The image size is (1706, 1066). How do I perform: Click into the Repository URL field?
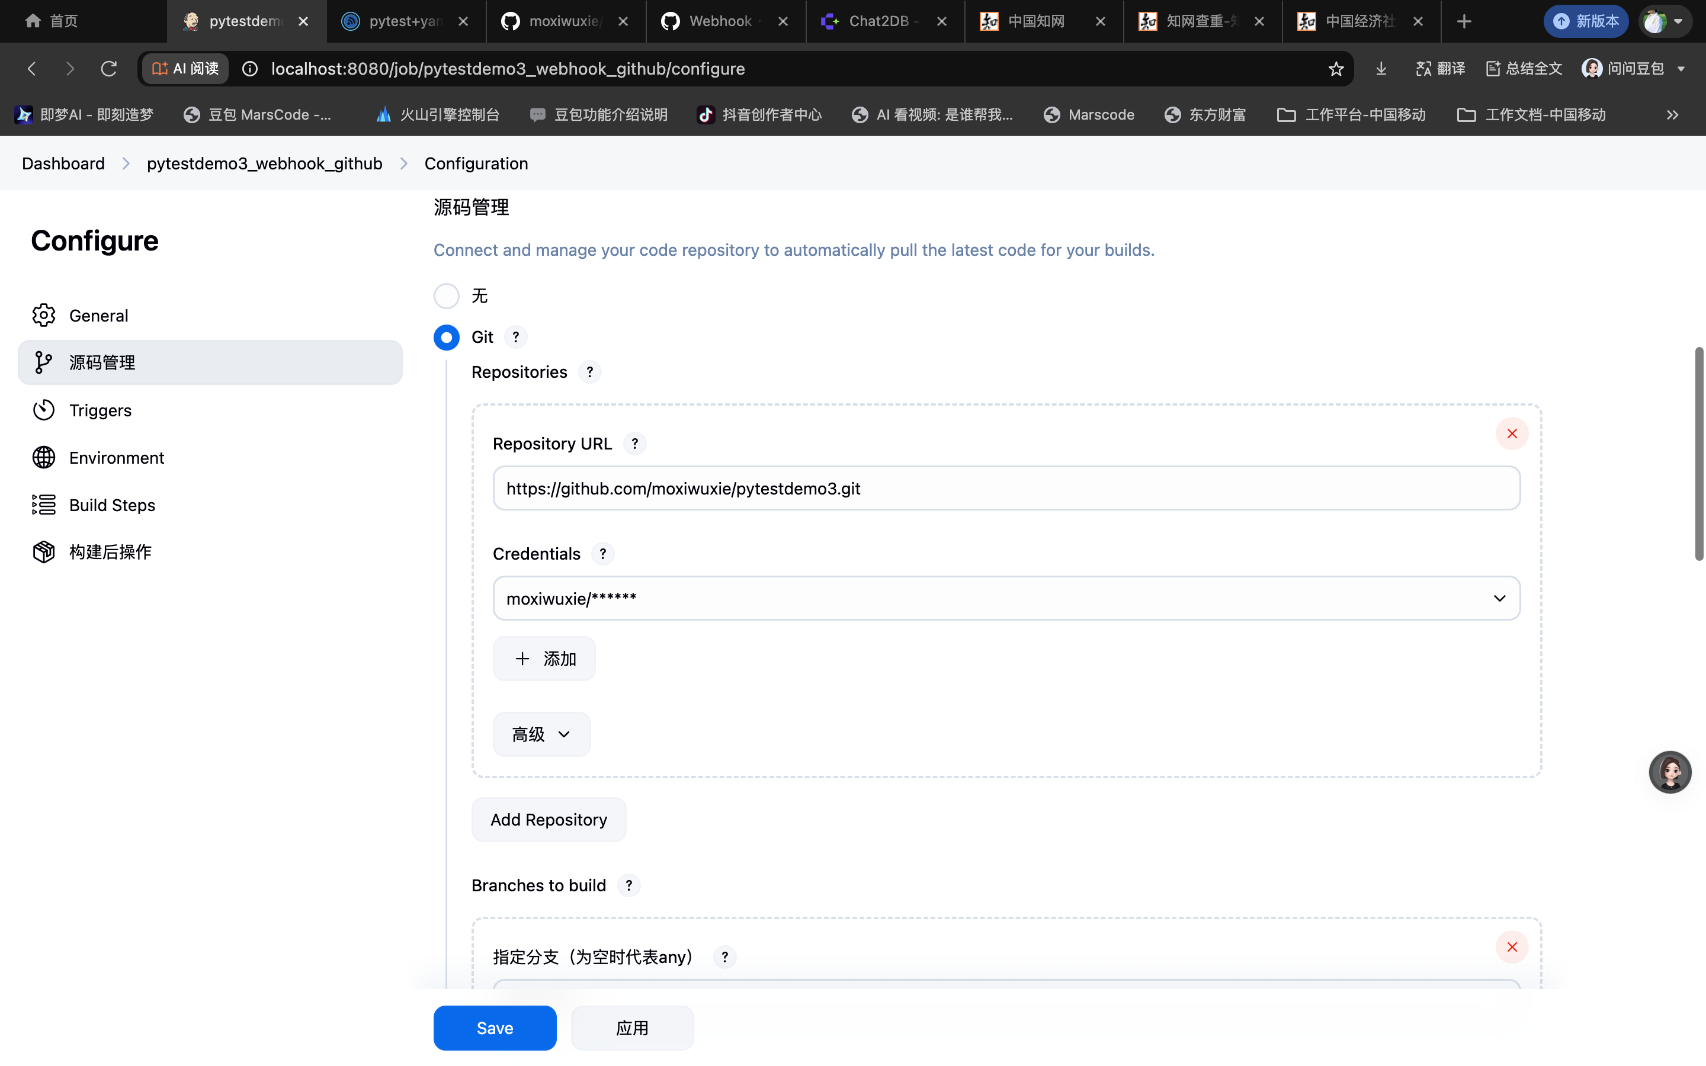pos(1006,488)
